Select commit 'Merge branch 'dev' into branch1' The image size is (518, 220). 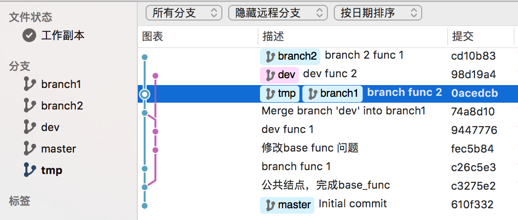pos(344,111)
